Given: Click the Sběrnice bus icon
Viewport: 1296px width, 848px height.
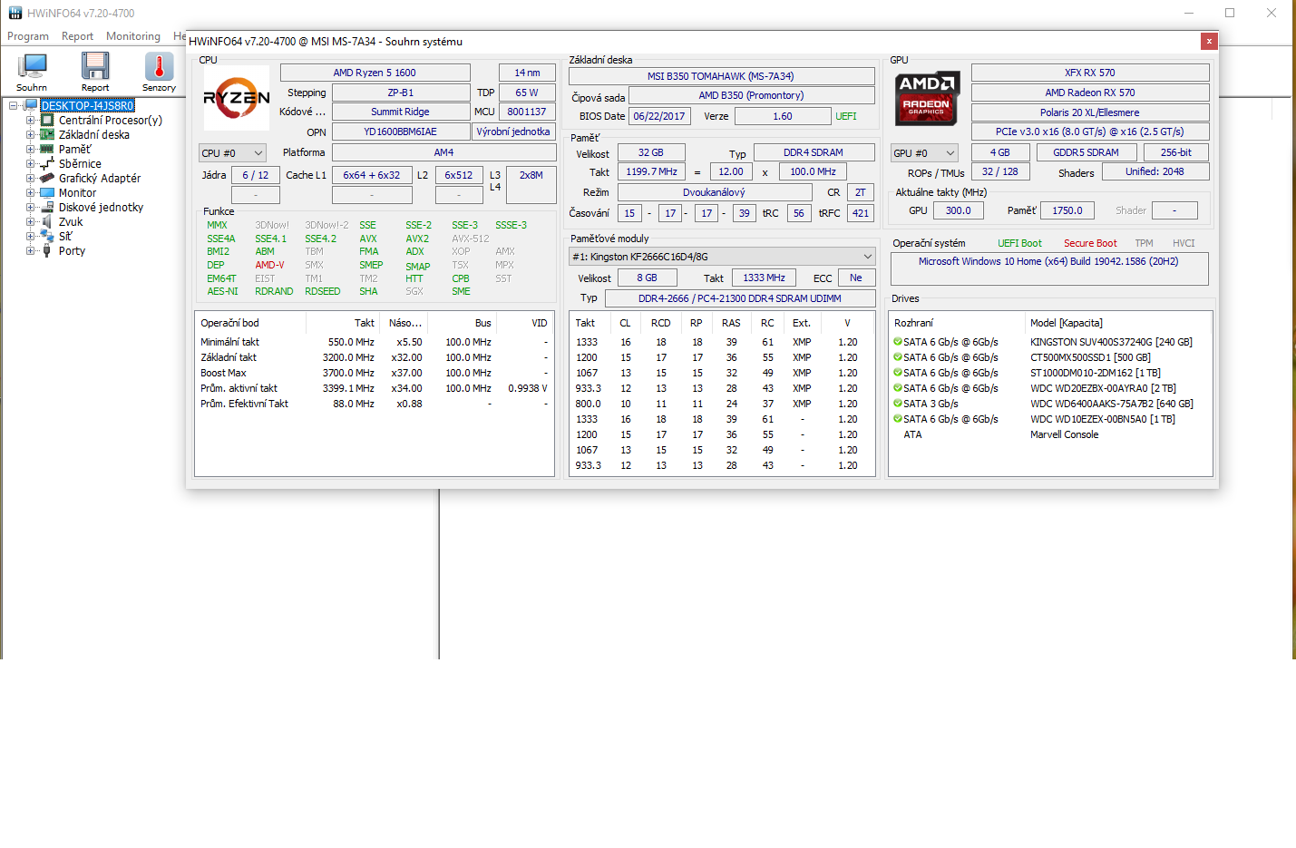Looking at the screenshot, I should tap(47, 163).
